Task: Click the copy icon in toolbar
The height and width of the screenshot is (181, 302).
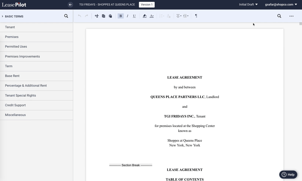Action: pos(103,16)
